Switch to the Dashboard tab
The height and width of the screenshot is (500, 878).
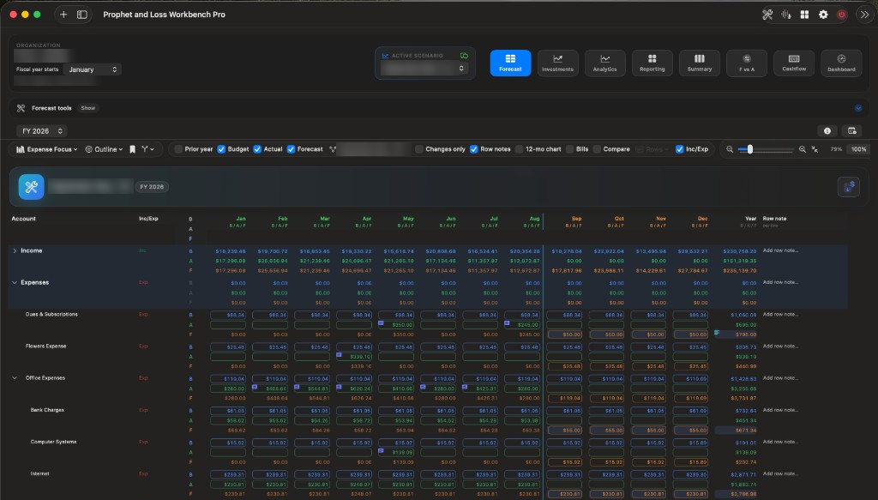coord(841,63)
